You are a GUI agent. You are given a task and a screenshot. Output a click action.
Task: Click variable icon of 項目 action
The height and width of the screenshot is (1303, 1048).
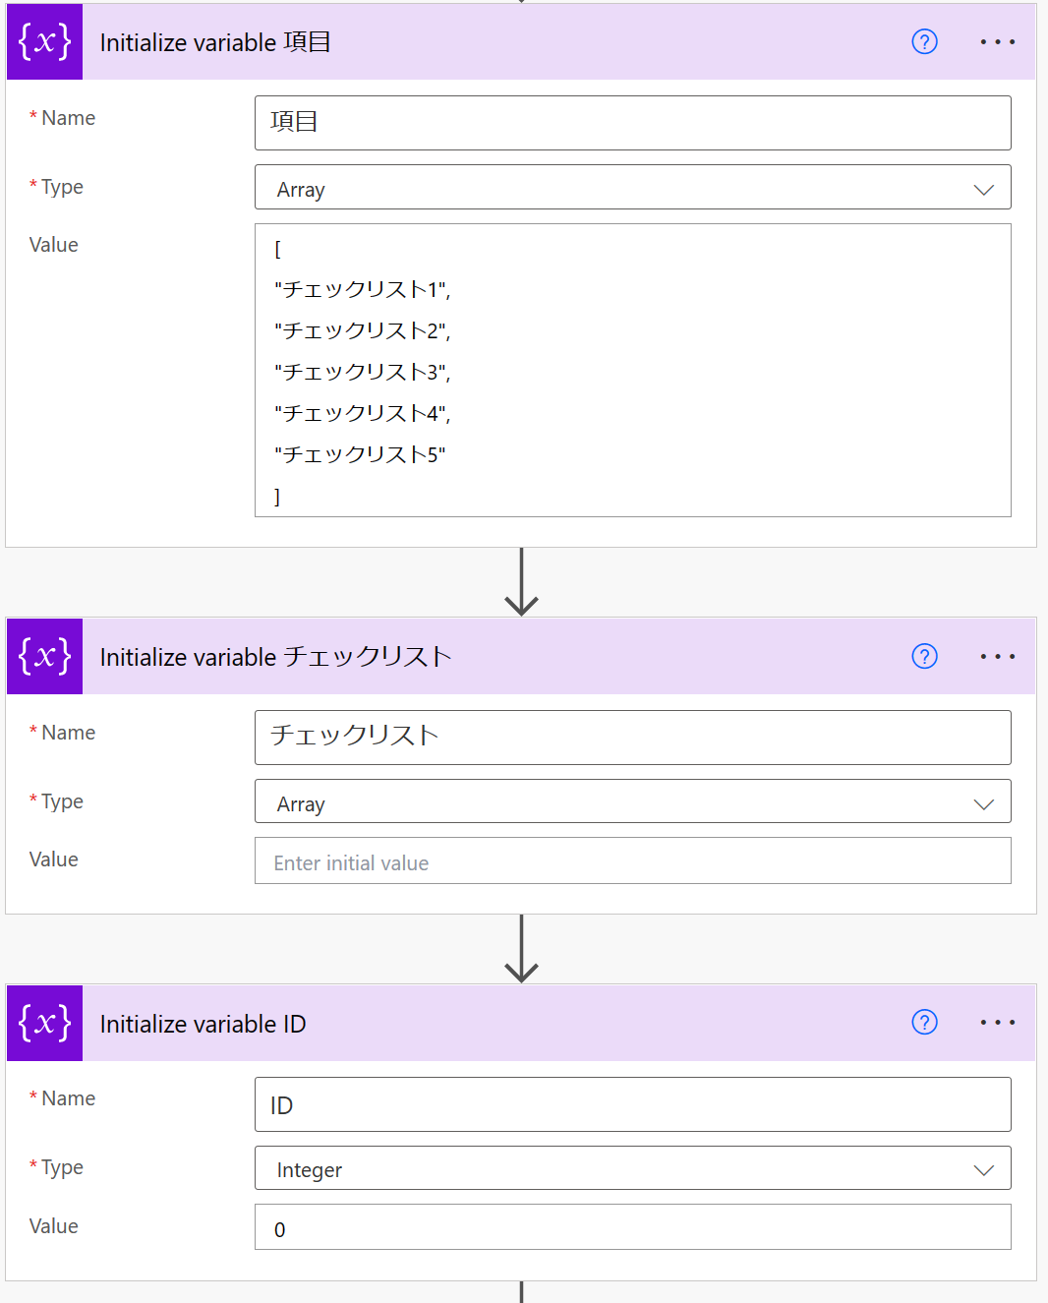(x=44, y=41)
